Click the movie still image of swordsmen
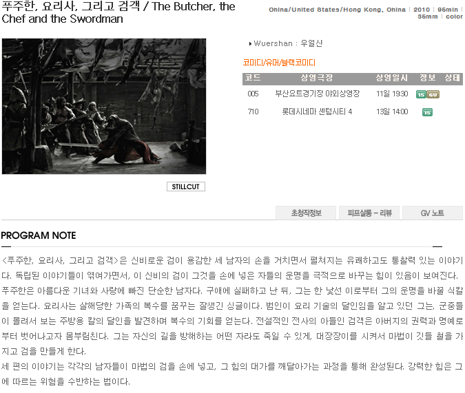Viewport: 465px width, 393px height. click(x=104, y=106)
